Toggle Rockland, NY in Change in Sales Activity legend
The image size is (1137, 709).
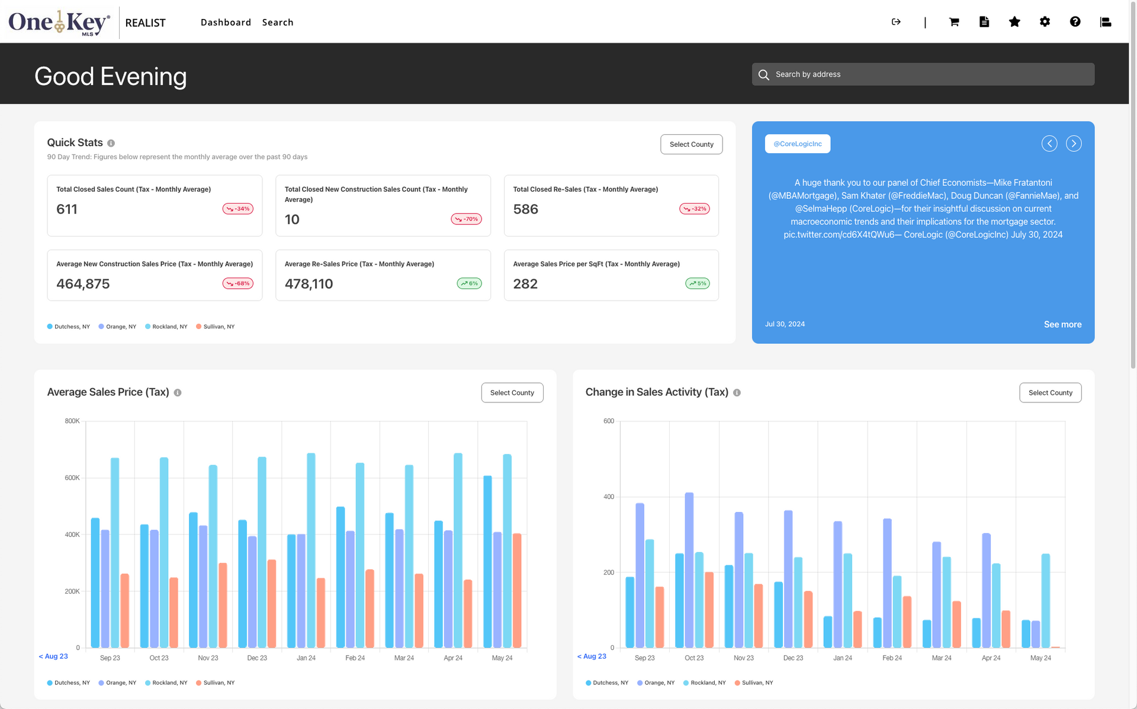click(x=705, y=682)
